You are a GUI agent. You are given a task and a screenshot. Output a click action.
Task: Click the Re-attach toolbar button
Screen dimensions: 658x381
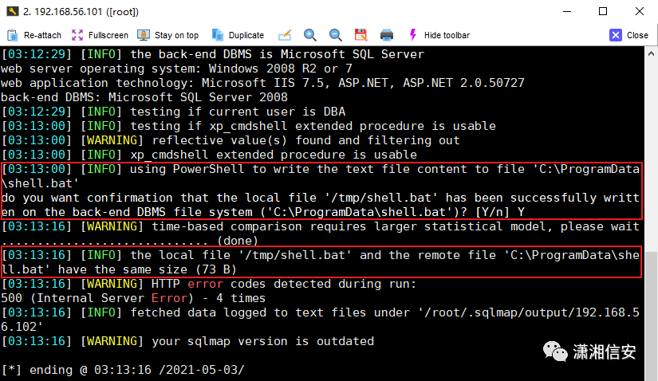[x=34, y=35]
